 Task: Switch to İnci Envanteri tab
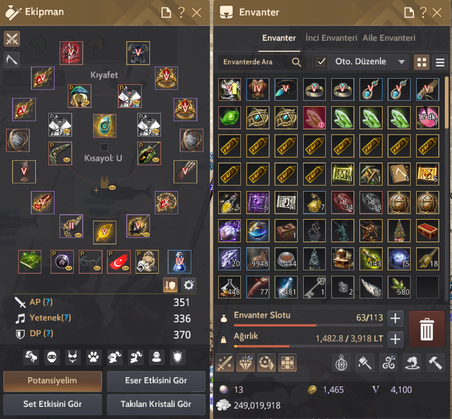pos(331,38)
